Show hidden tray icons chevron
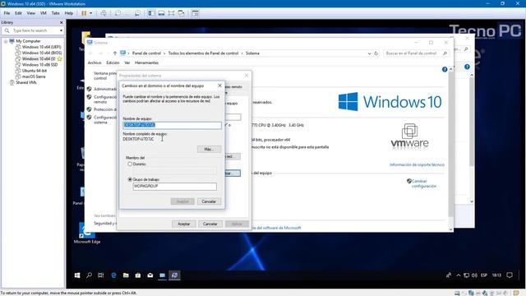 pos(459,275)
